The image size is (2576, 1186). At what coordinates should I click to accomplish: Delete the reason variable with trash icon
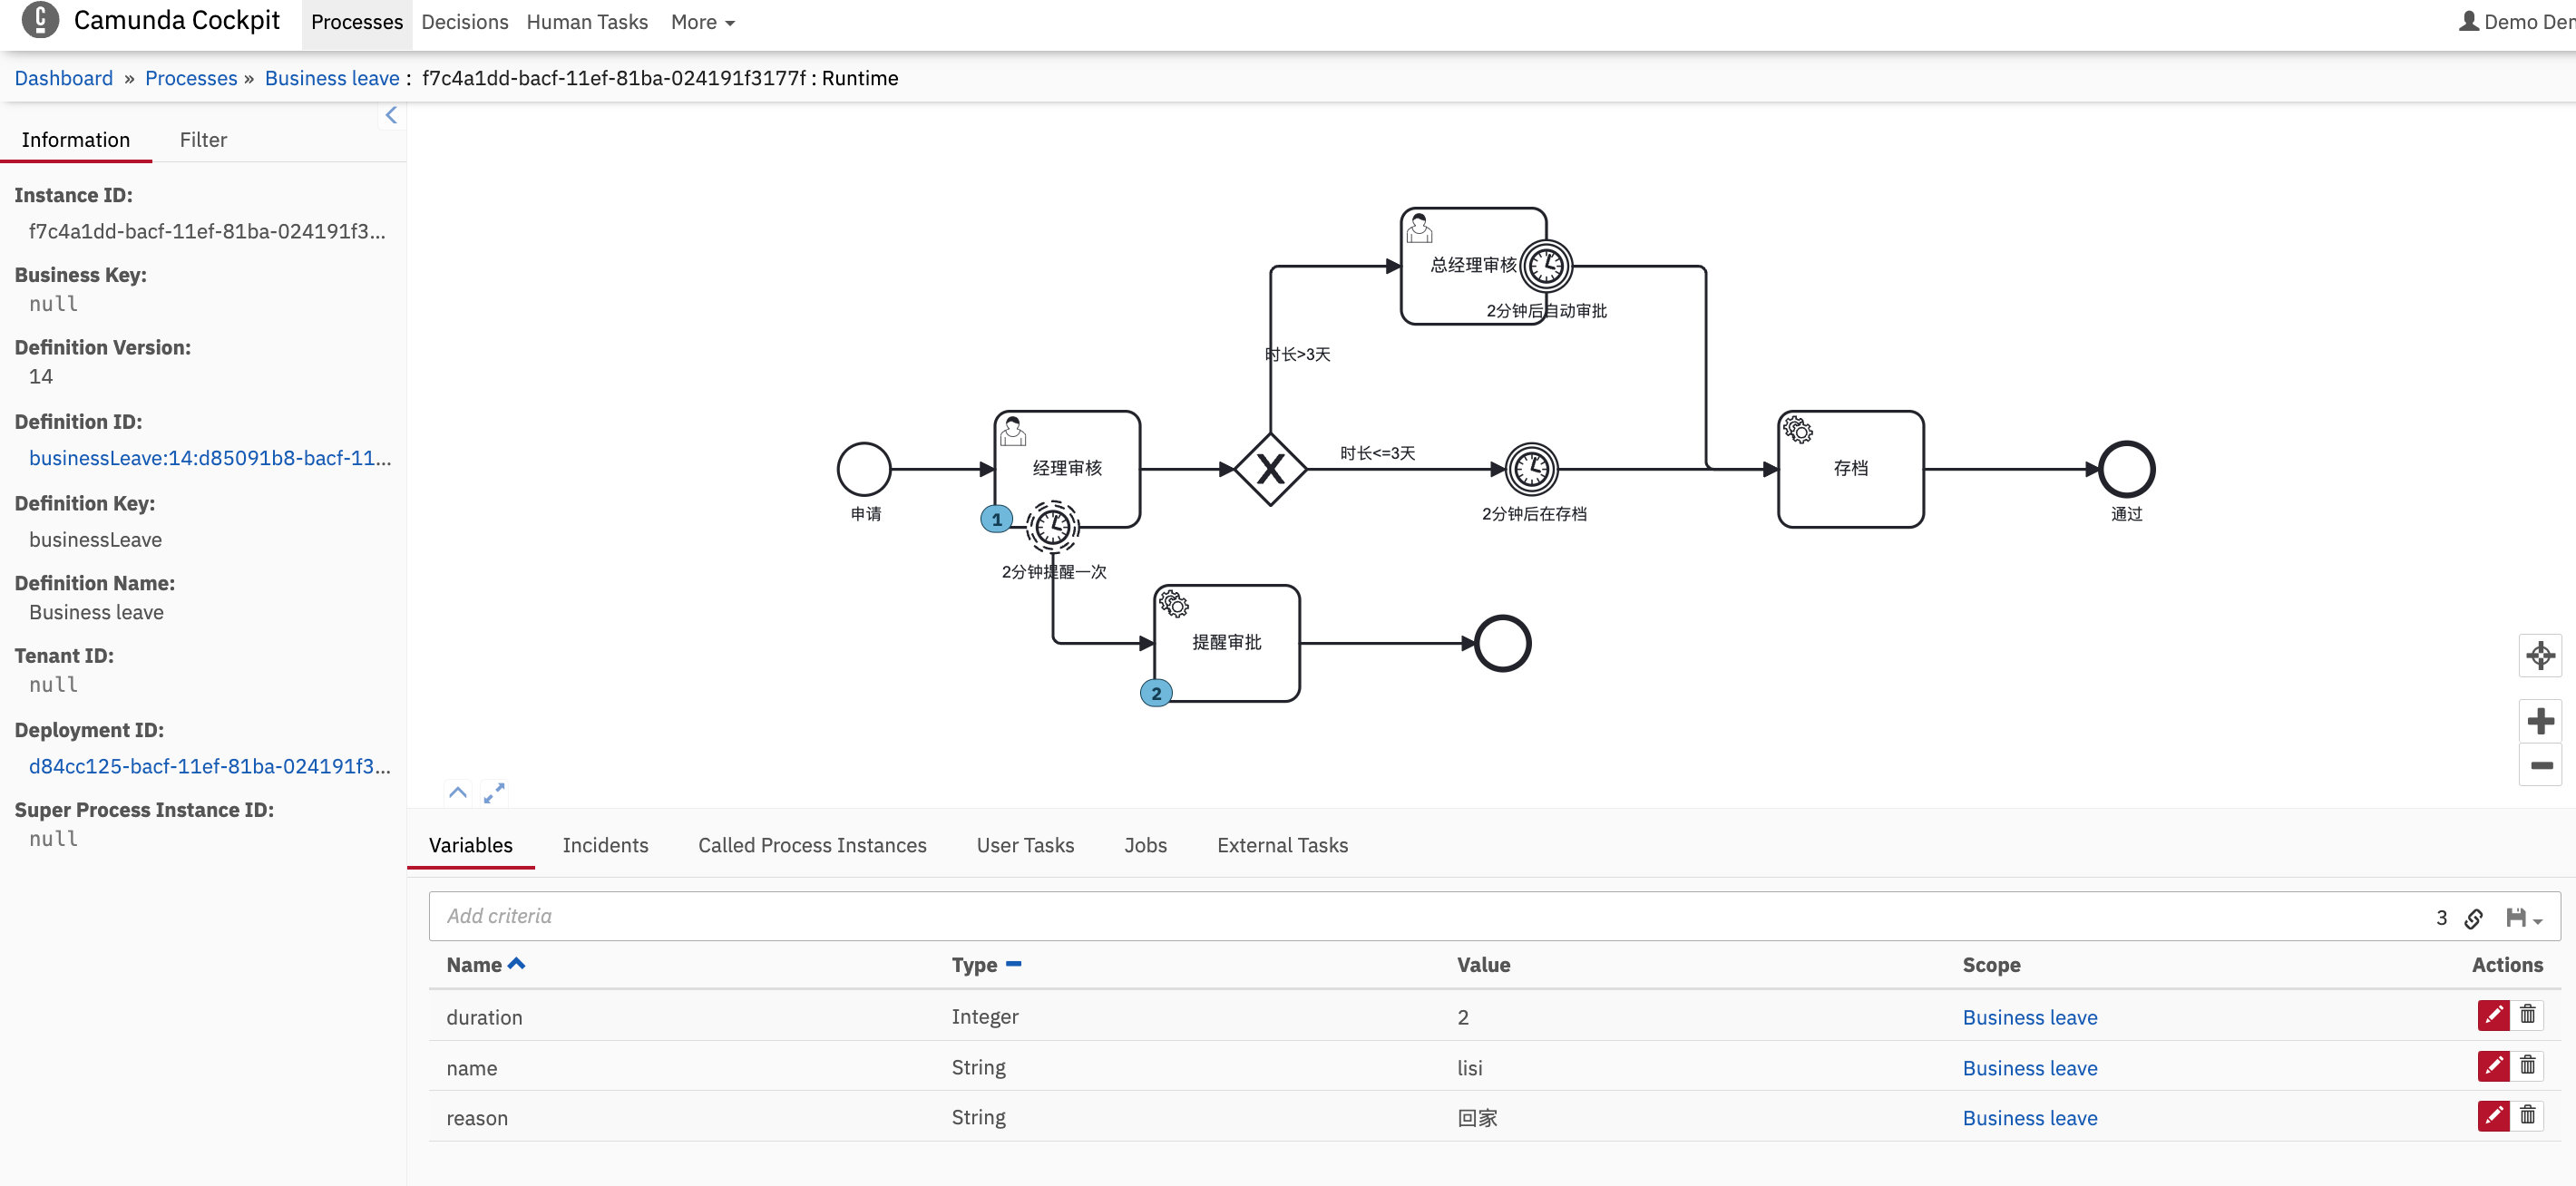(x=2527, y=1116)
